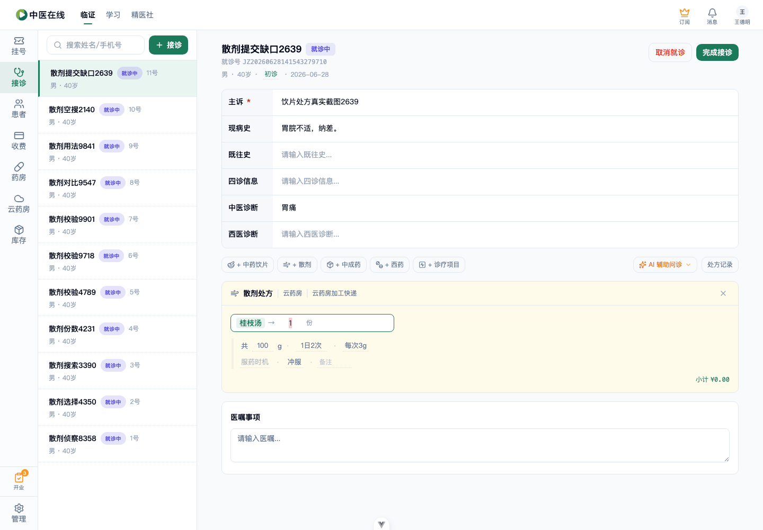Open the 挂号 registration sidebar icon
This screenshot has width=763, height=530.
19,46
